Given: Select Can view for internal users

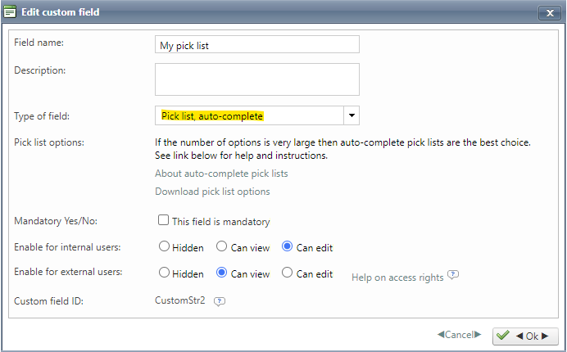Looking at the screenshot, I should click(221, 246).
